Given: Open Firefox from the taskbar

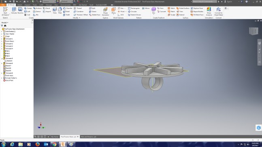Looking at the screenshot, I should pyautogui.click(x=37, y=144).
